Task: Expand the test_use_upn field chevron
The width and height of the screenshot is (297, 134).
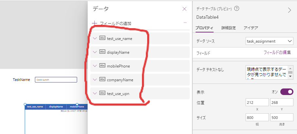Action: pyautogui.click(x=95, y=93)
